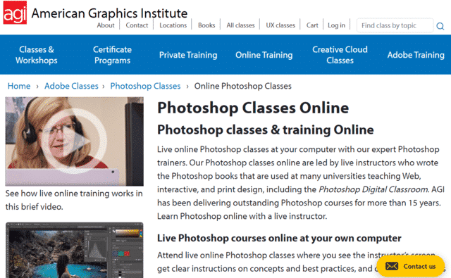Open Certificate Programs menu

112,55
